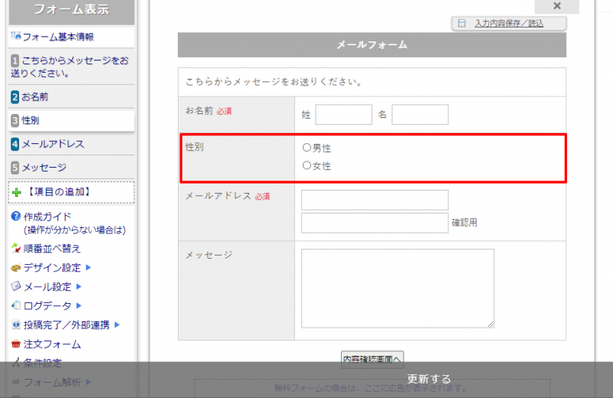Select the 女性 radio button
The image size is (613, 398).
[x=306, y=165]
